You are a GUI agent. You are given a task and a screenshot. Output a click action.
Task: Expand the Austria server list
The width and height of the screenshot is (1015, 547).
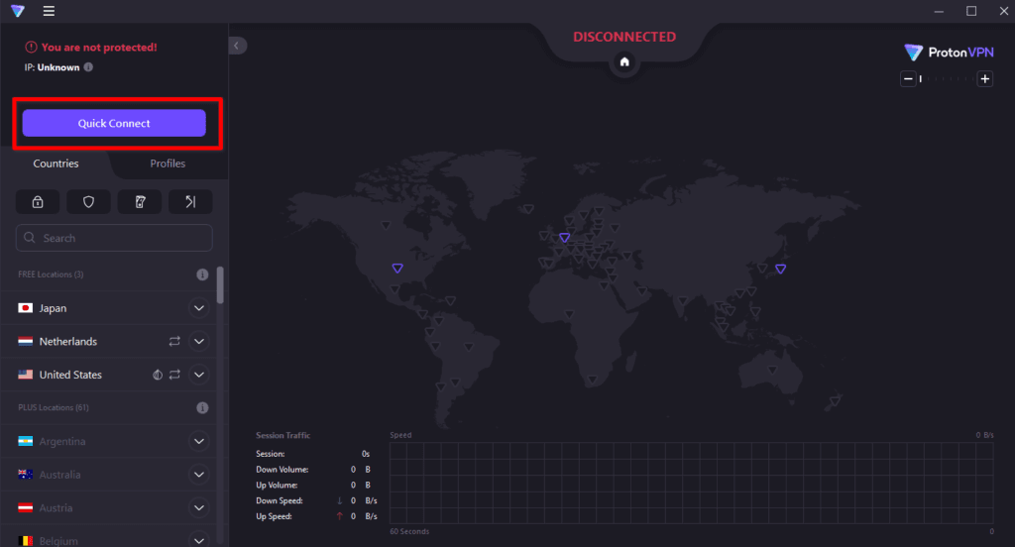click(x=199, y=508)
